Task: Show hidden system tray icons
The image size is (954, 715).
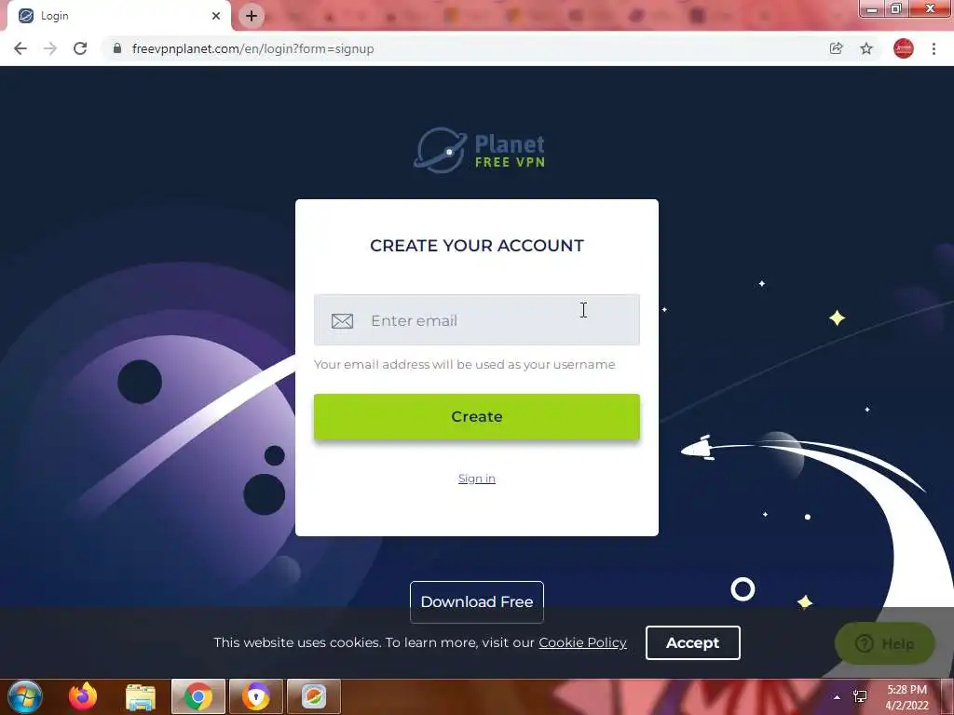Action: [838, 697]
